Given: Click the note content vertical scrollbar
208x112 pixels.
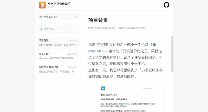Looking at the screenshot, I should click(172, 54).
